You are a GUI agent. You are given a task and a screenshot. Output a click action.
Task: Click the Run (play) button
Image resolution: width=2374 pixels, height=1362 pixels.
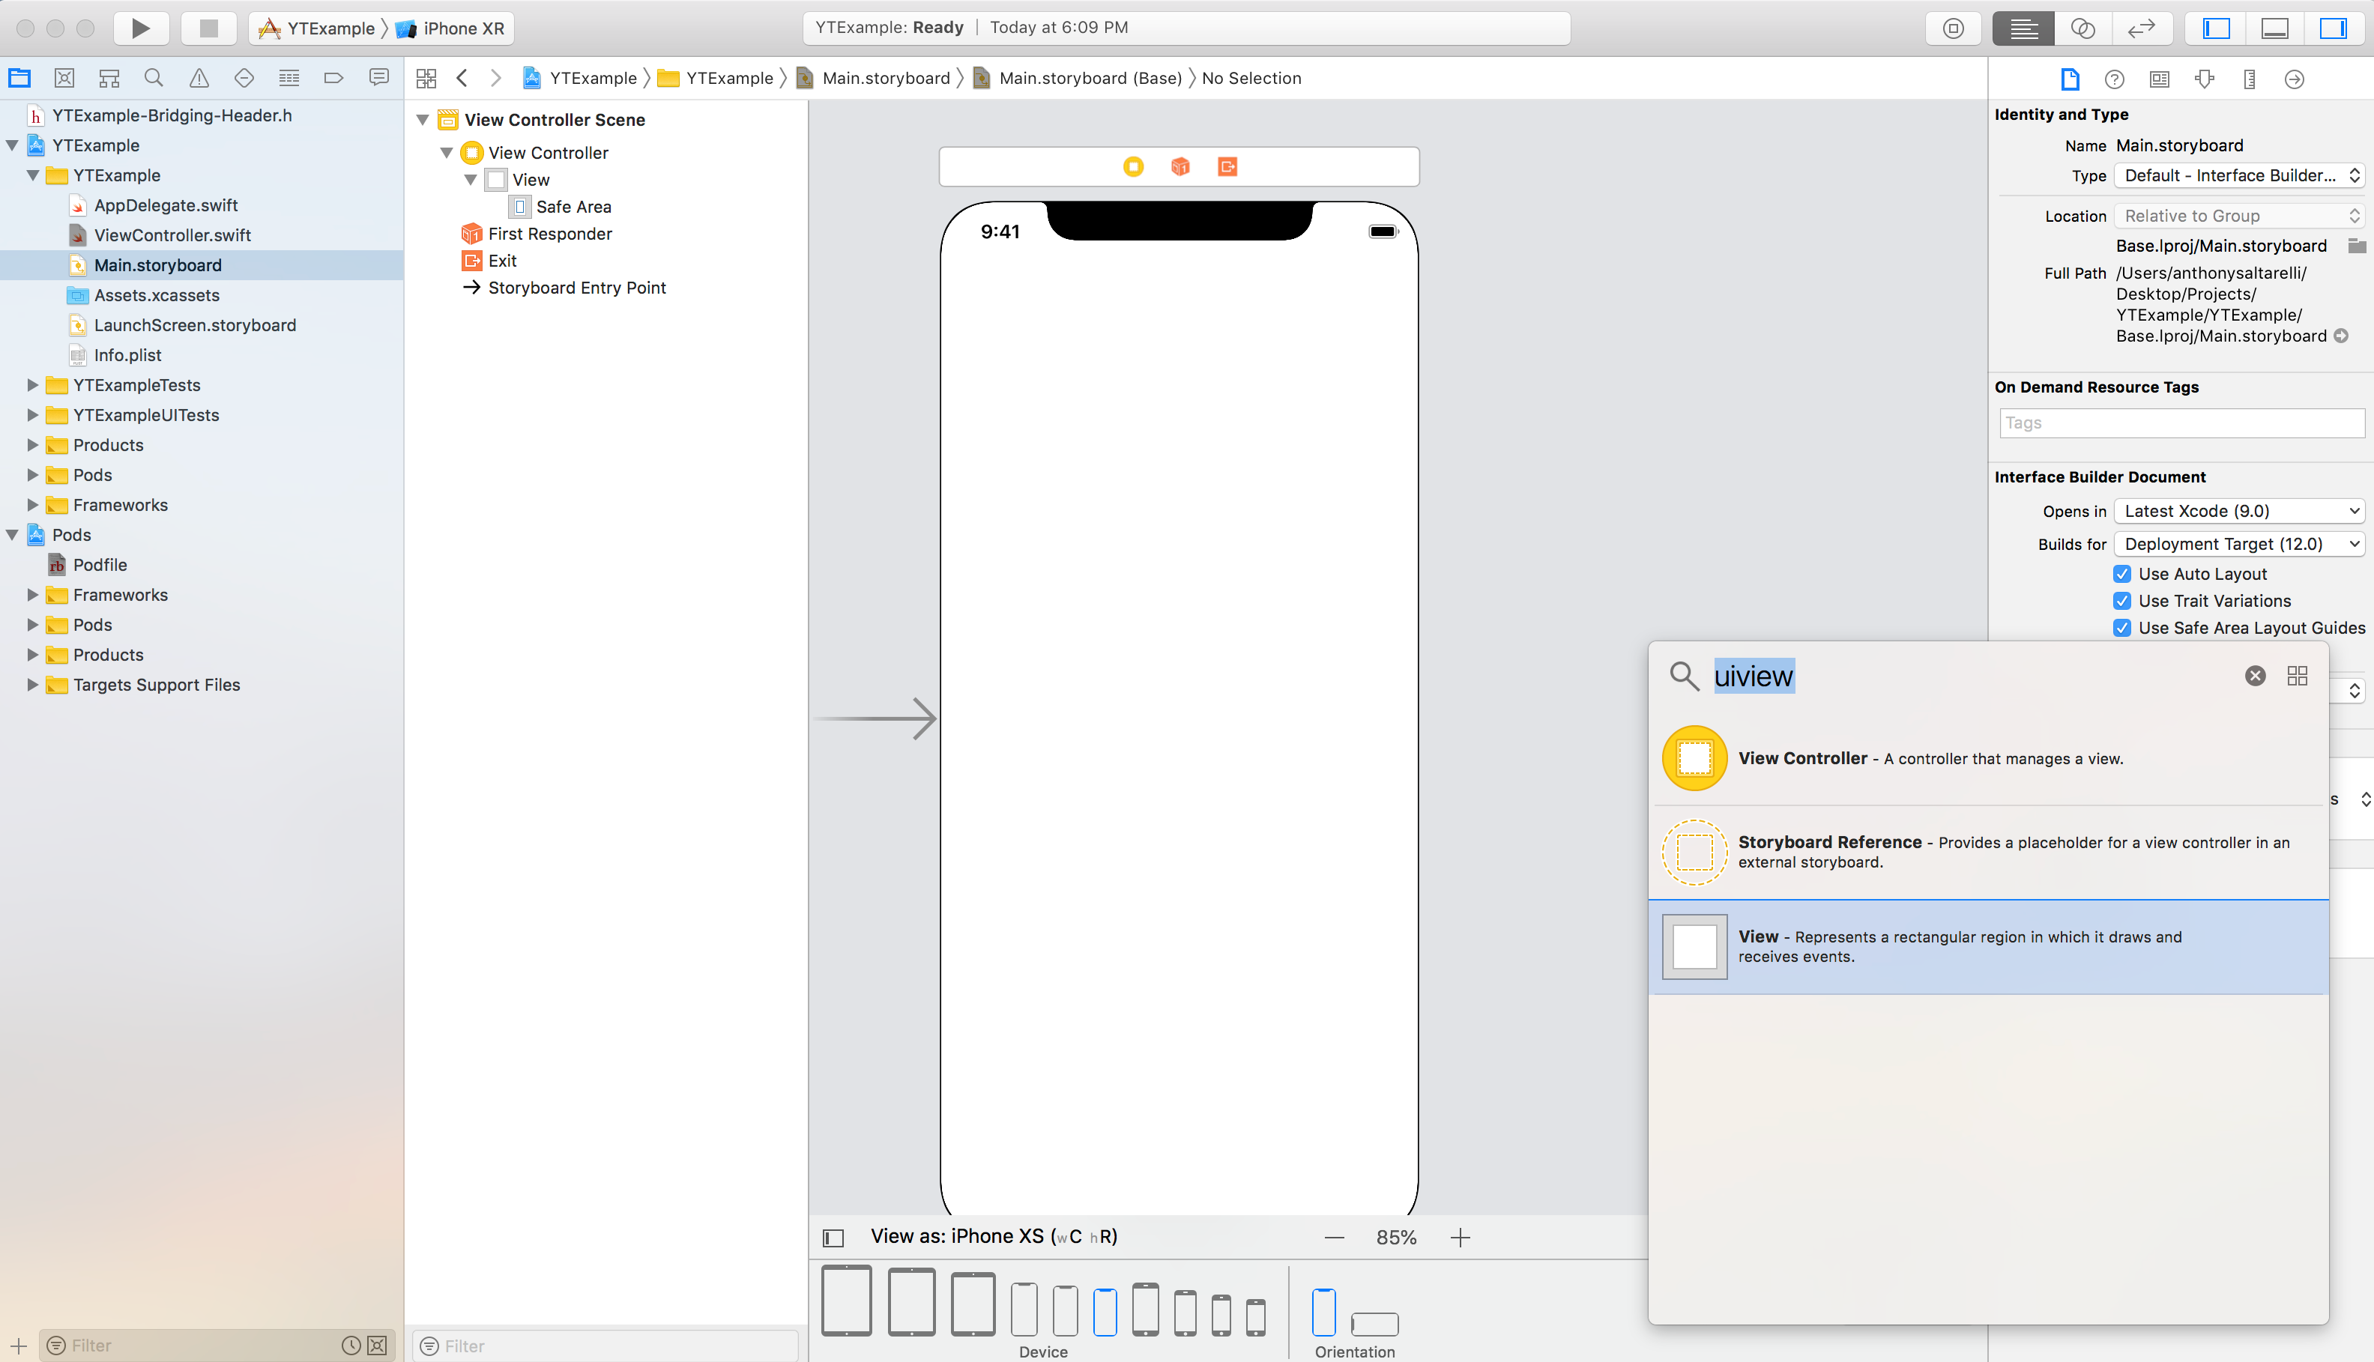tap(140, 28)
